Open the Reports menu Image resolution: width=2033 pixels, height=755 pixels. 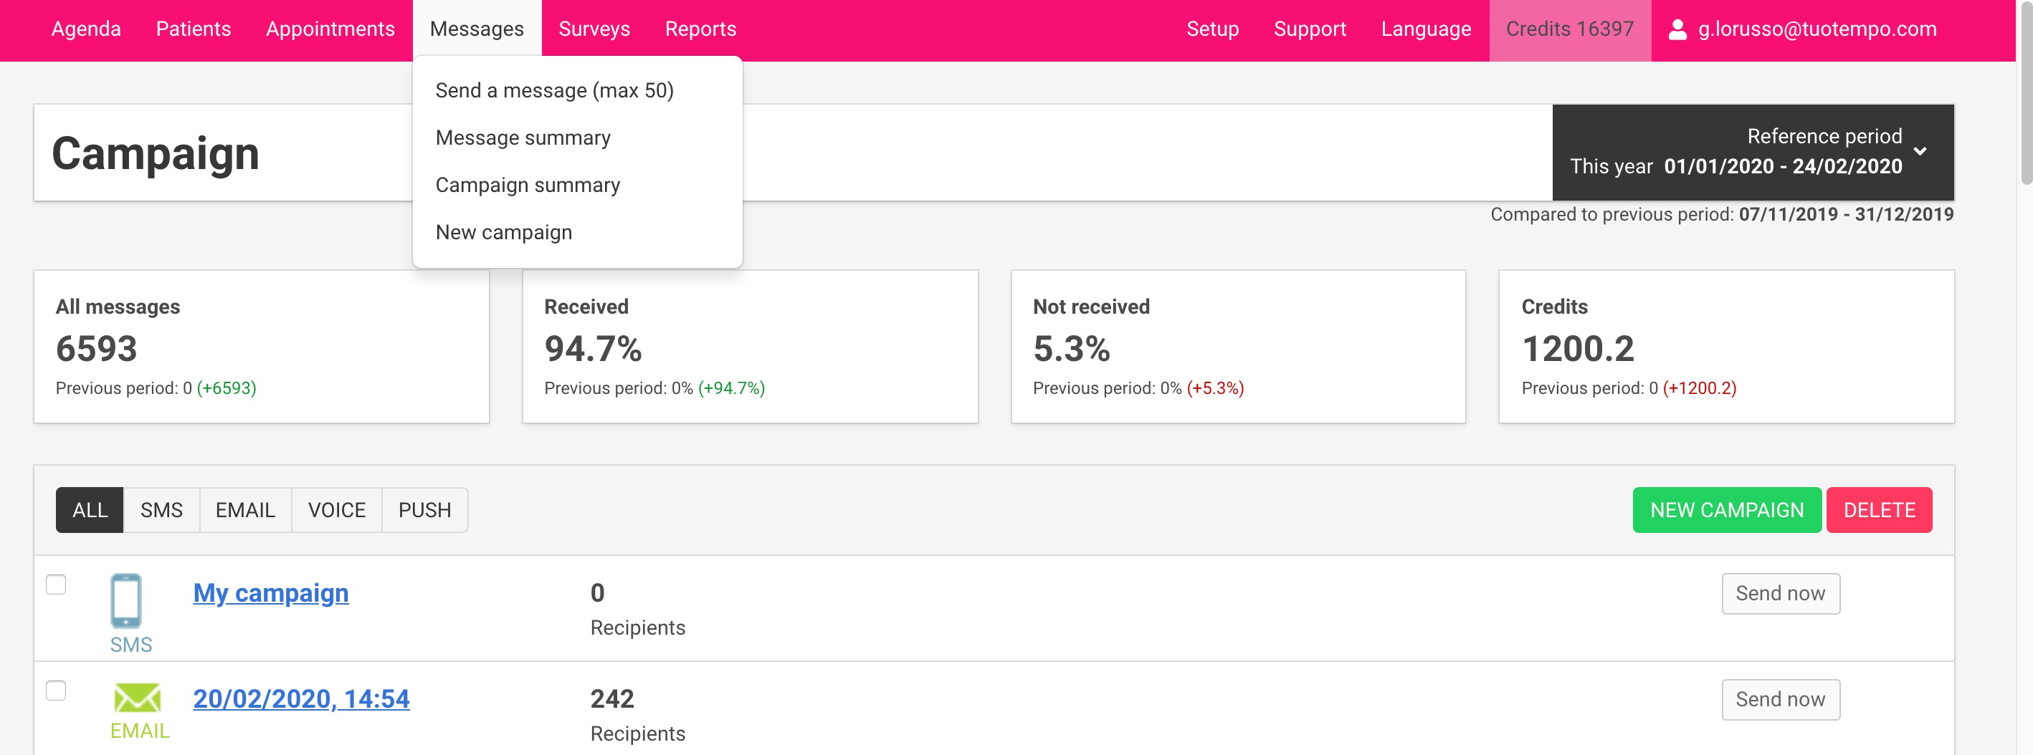[700, 29]
